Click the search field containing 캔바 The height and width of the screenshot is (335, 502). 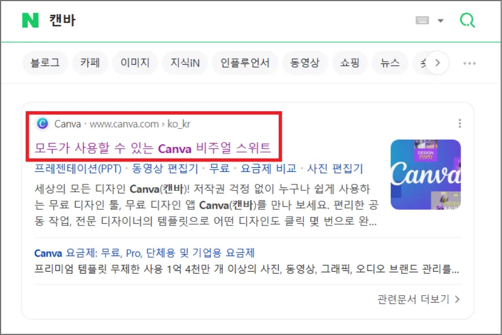click(224, 21)
